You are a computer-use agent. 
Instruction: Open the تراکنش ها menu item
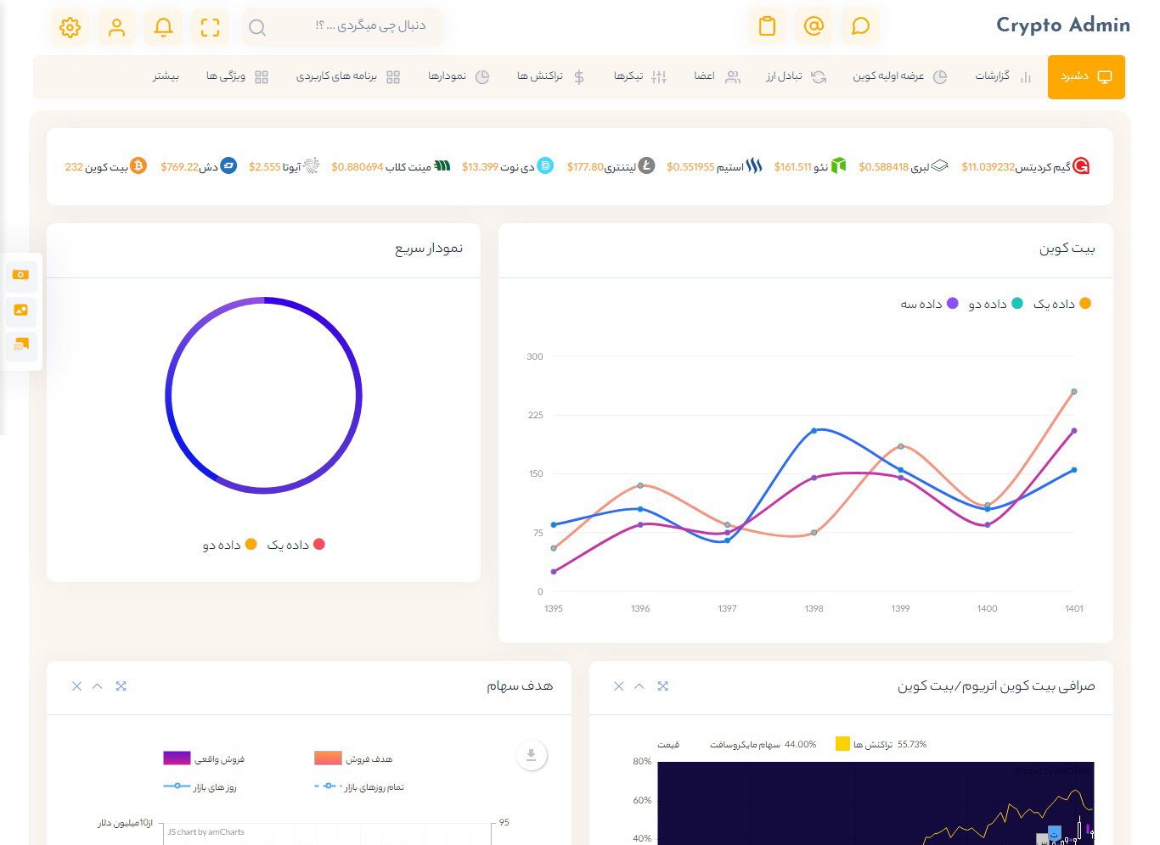coord(550,76)
